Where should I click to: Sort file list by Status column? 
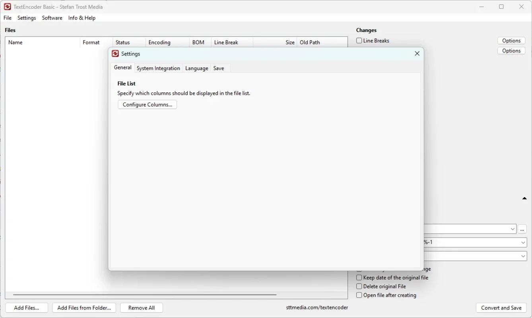(129, 42)
